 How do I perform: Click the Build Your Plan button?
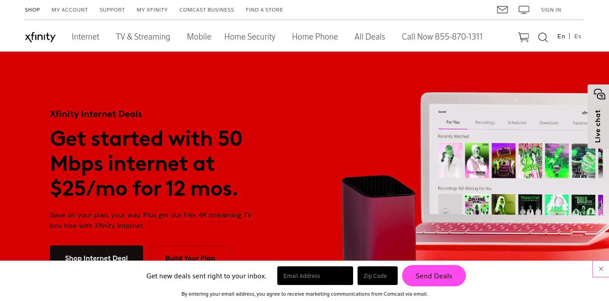point(190,253)
